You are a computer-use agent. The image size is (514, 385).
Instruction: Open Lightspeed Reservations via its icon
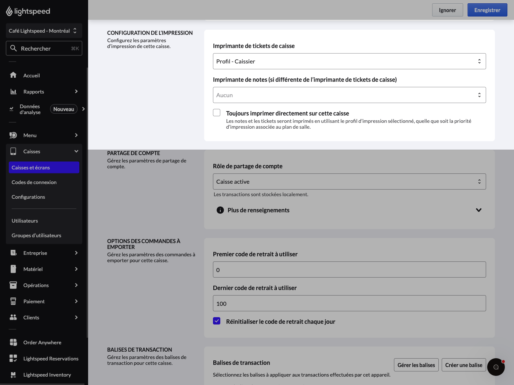[x=13, y=359]
